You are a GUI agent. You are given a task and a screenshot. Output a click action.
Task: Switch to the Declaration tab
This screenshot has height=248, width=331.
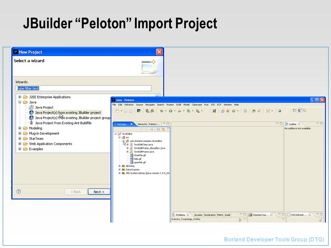pyautogui.click(x=210, y=215)
